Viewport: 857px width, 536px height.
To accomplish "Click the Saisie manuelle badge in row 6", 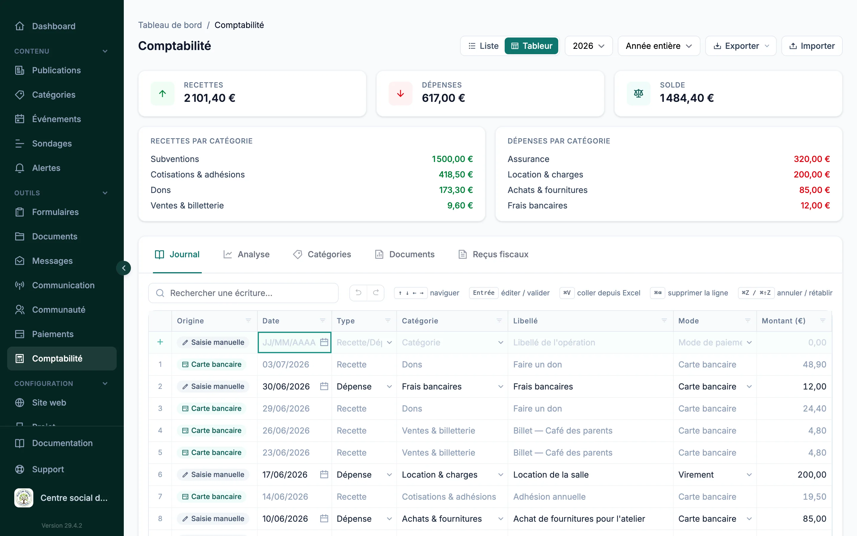I will (x=213, y=475).
